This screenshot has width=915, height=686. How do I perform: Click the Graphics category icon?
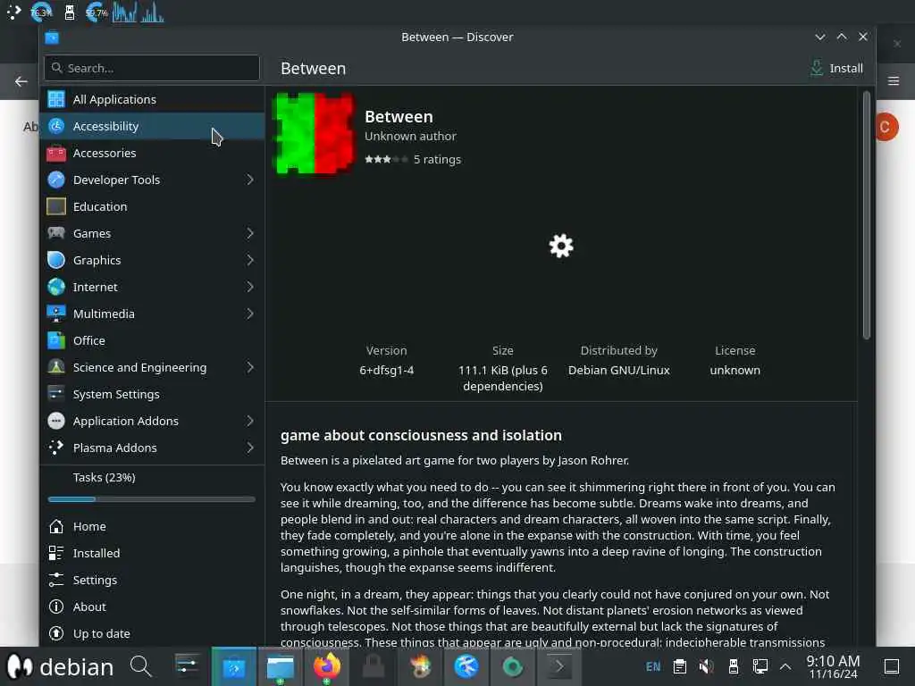coord(56,260)
